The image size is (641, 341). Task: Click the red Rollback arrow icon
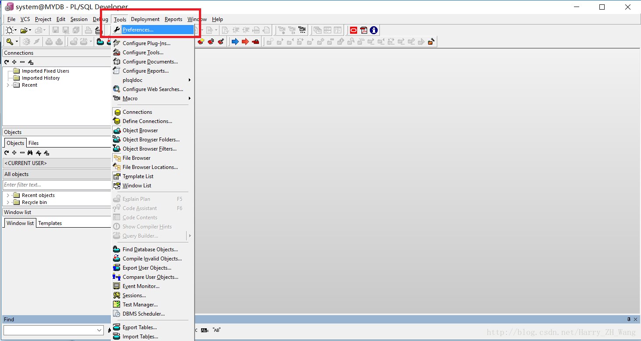(x=245, y=42)
